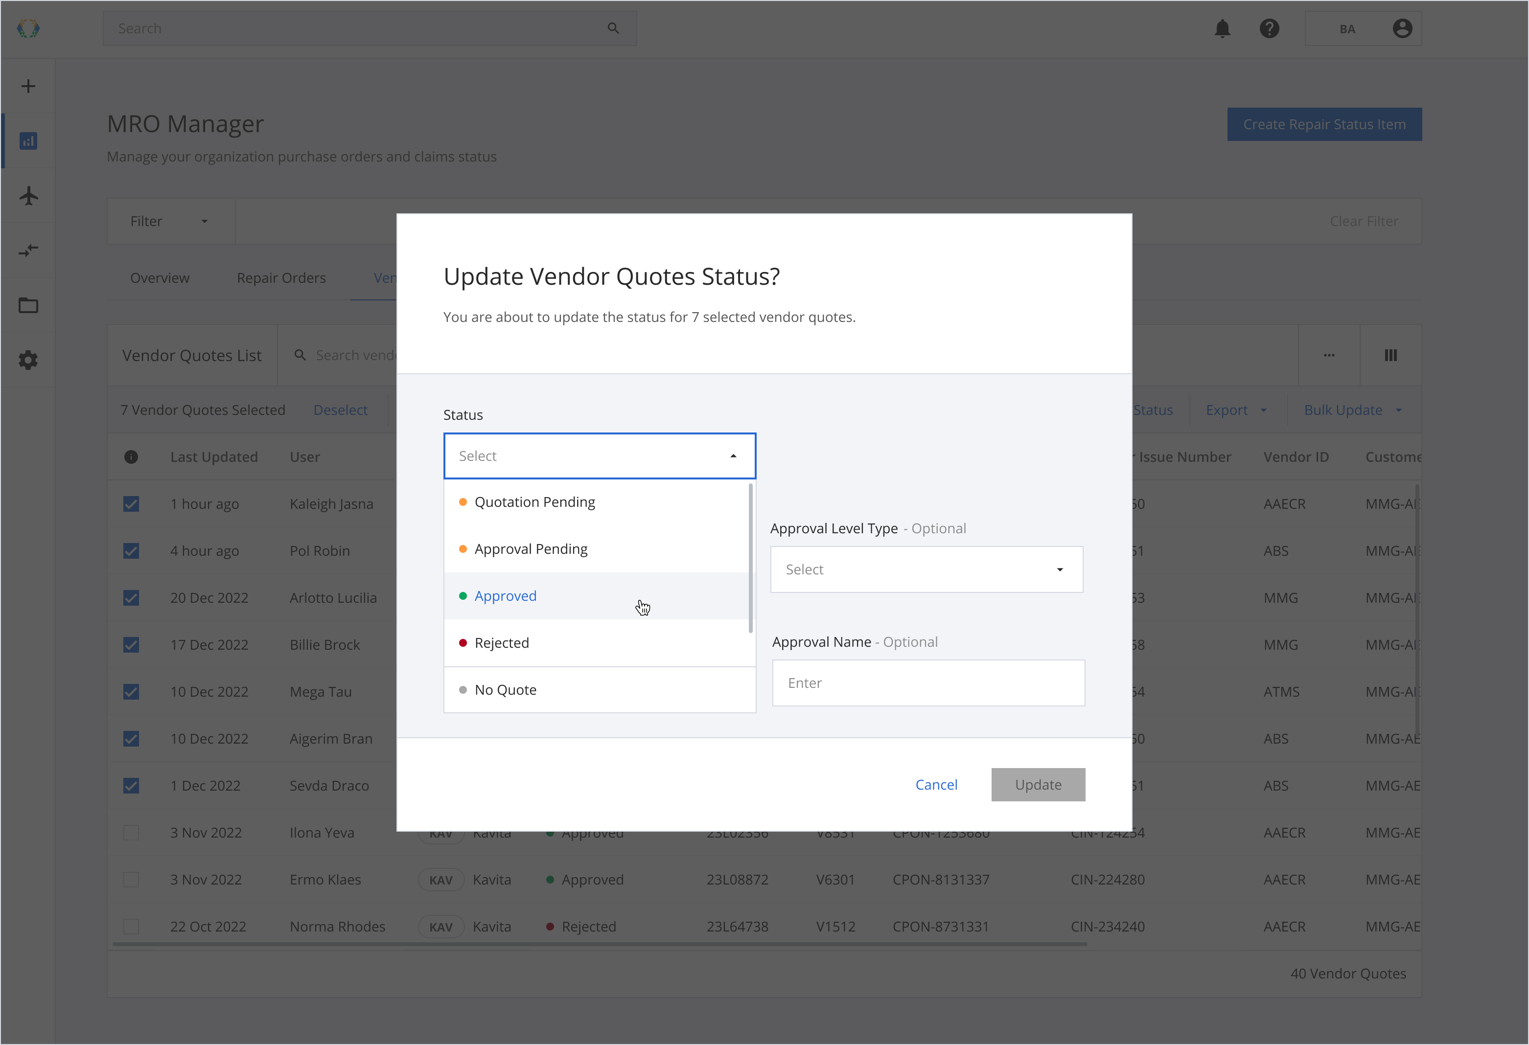Click the table horizontal scrollbar

pyautogui.click(x=600, y=944)
